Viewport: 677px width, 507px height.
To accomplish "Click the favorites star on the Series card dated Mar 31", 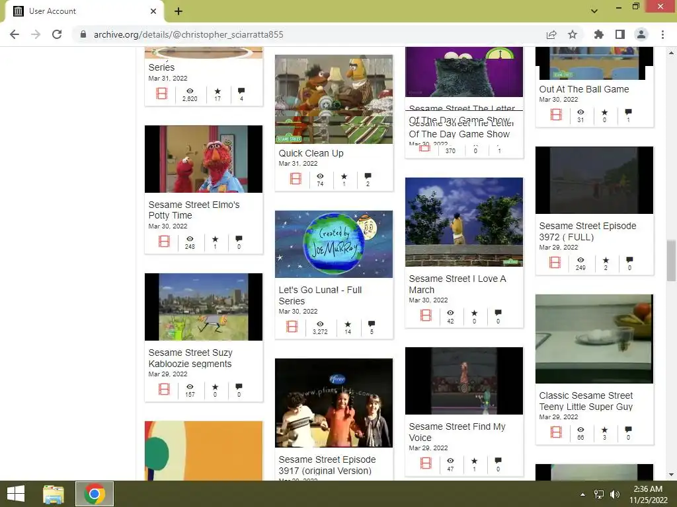I will coord(218,91).
